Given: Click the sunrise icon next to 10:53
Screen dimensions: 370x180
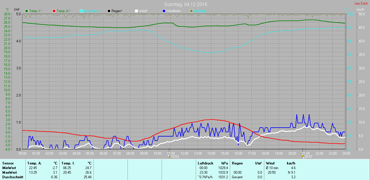Looking at the screenshot, I should tap(169, 156).
